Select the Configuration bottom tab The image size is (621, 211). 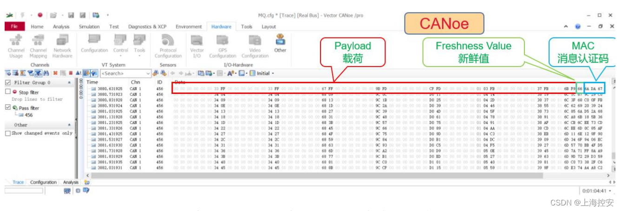pyautogui.click(x=43, y=182)
